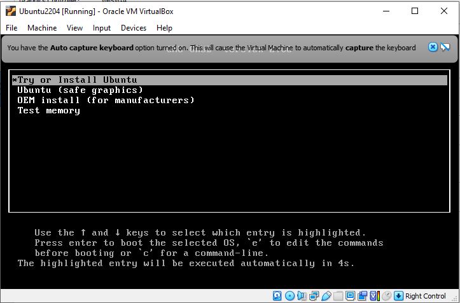The width and height of the screenshot is (460, 303).
Task: Select the Test memory entry
Action: pos(49,111)
